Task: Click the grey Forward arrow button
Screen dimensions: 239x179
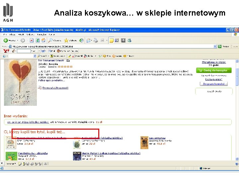Action: (x=23, y=40)
